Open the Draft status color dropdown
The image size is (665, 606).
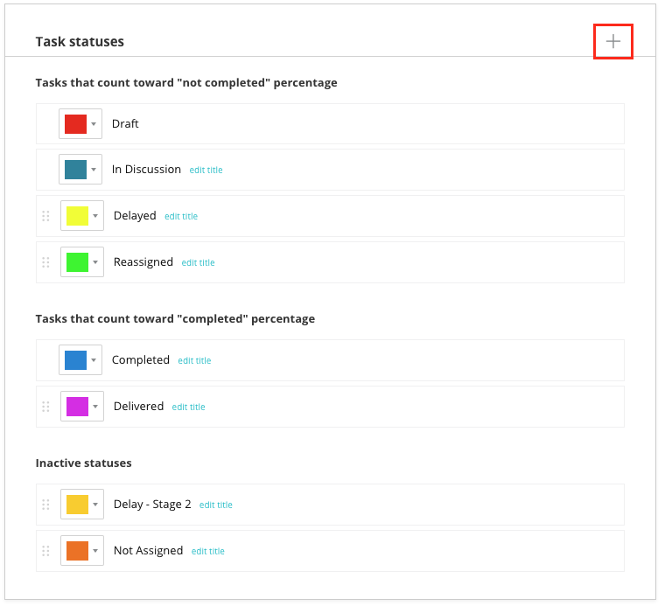[x=94, y=123]
